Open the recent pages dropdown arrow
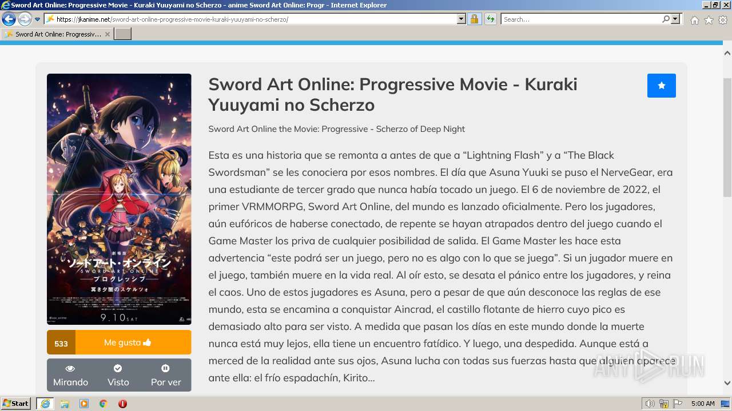Screen dimensions: 732x411 pyautogui.click(x=38, y=19)
